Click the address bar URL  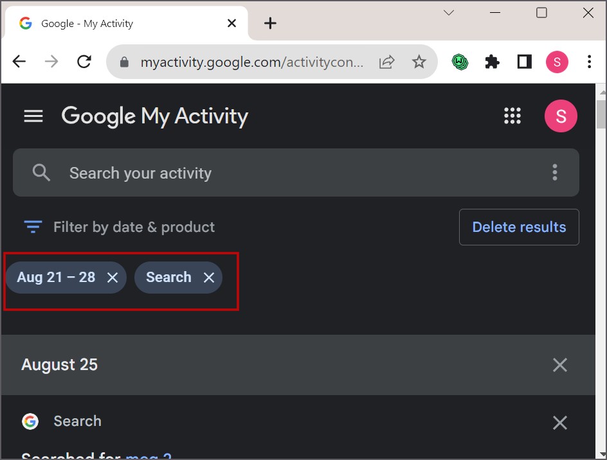(251, 62)
